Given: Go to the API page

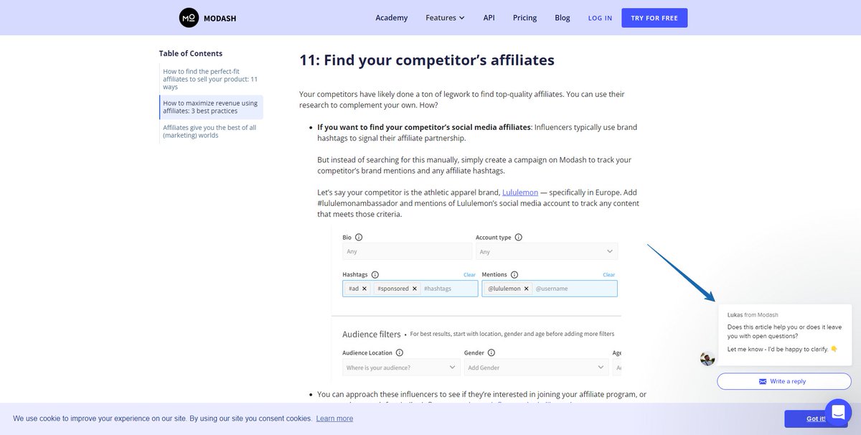Looking at the screenshot, I should pos(489,18).
